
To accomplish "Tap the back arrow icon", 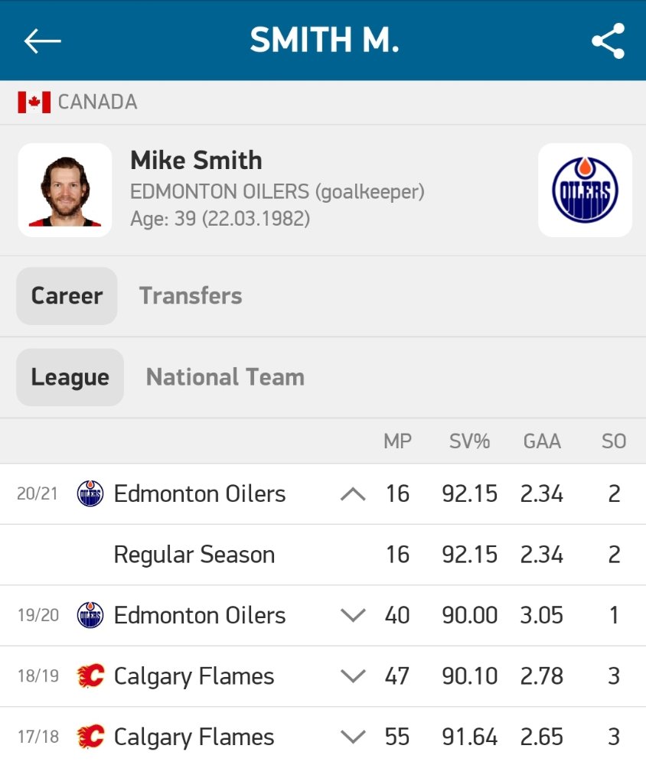I will 43,41.
